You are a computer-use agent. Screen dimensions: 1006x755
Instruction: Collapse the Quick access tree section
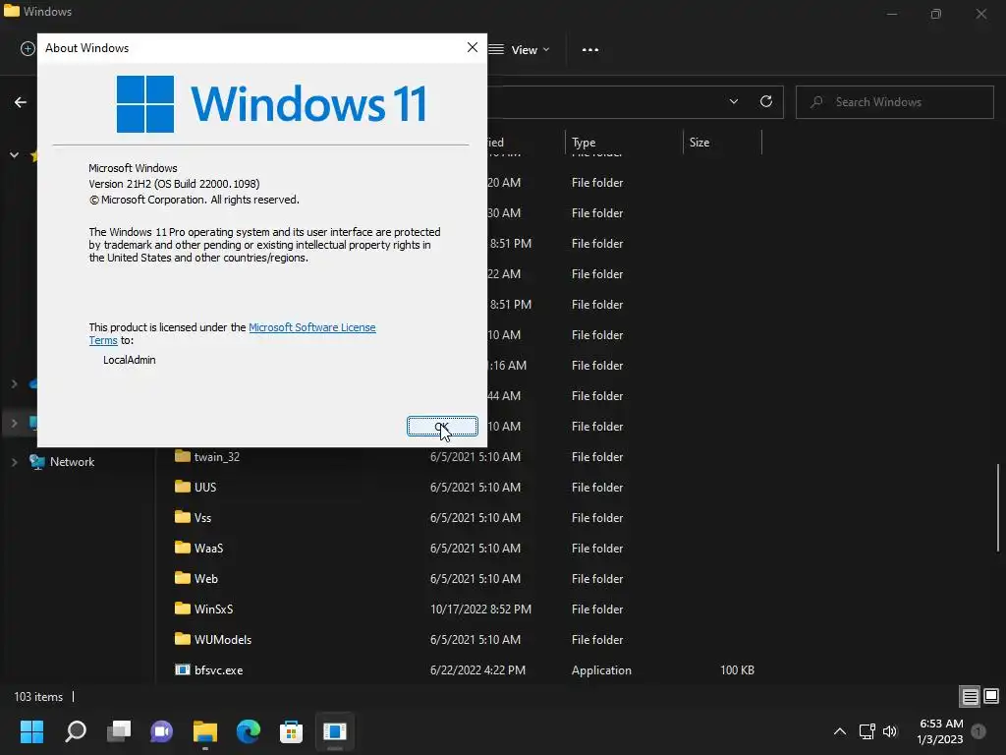14,154
